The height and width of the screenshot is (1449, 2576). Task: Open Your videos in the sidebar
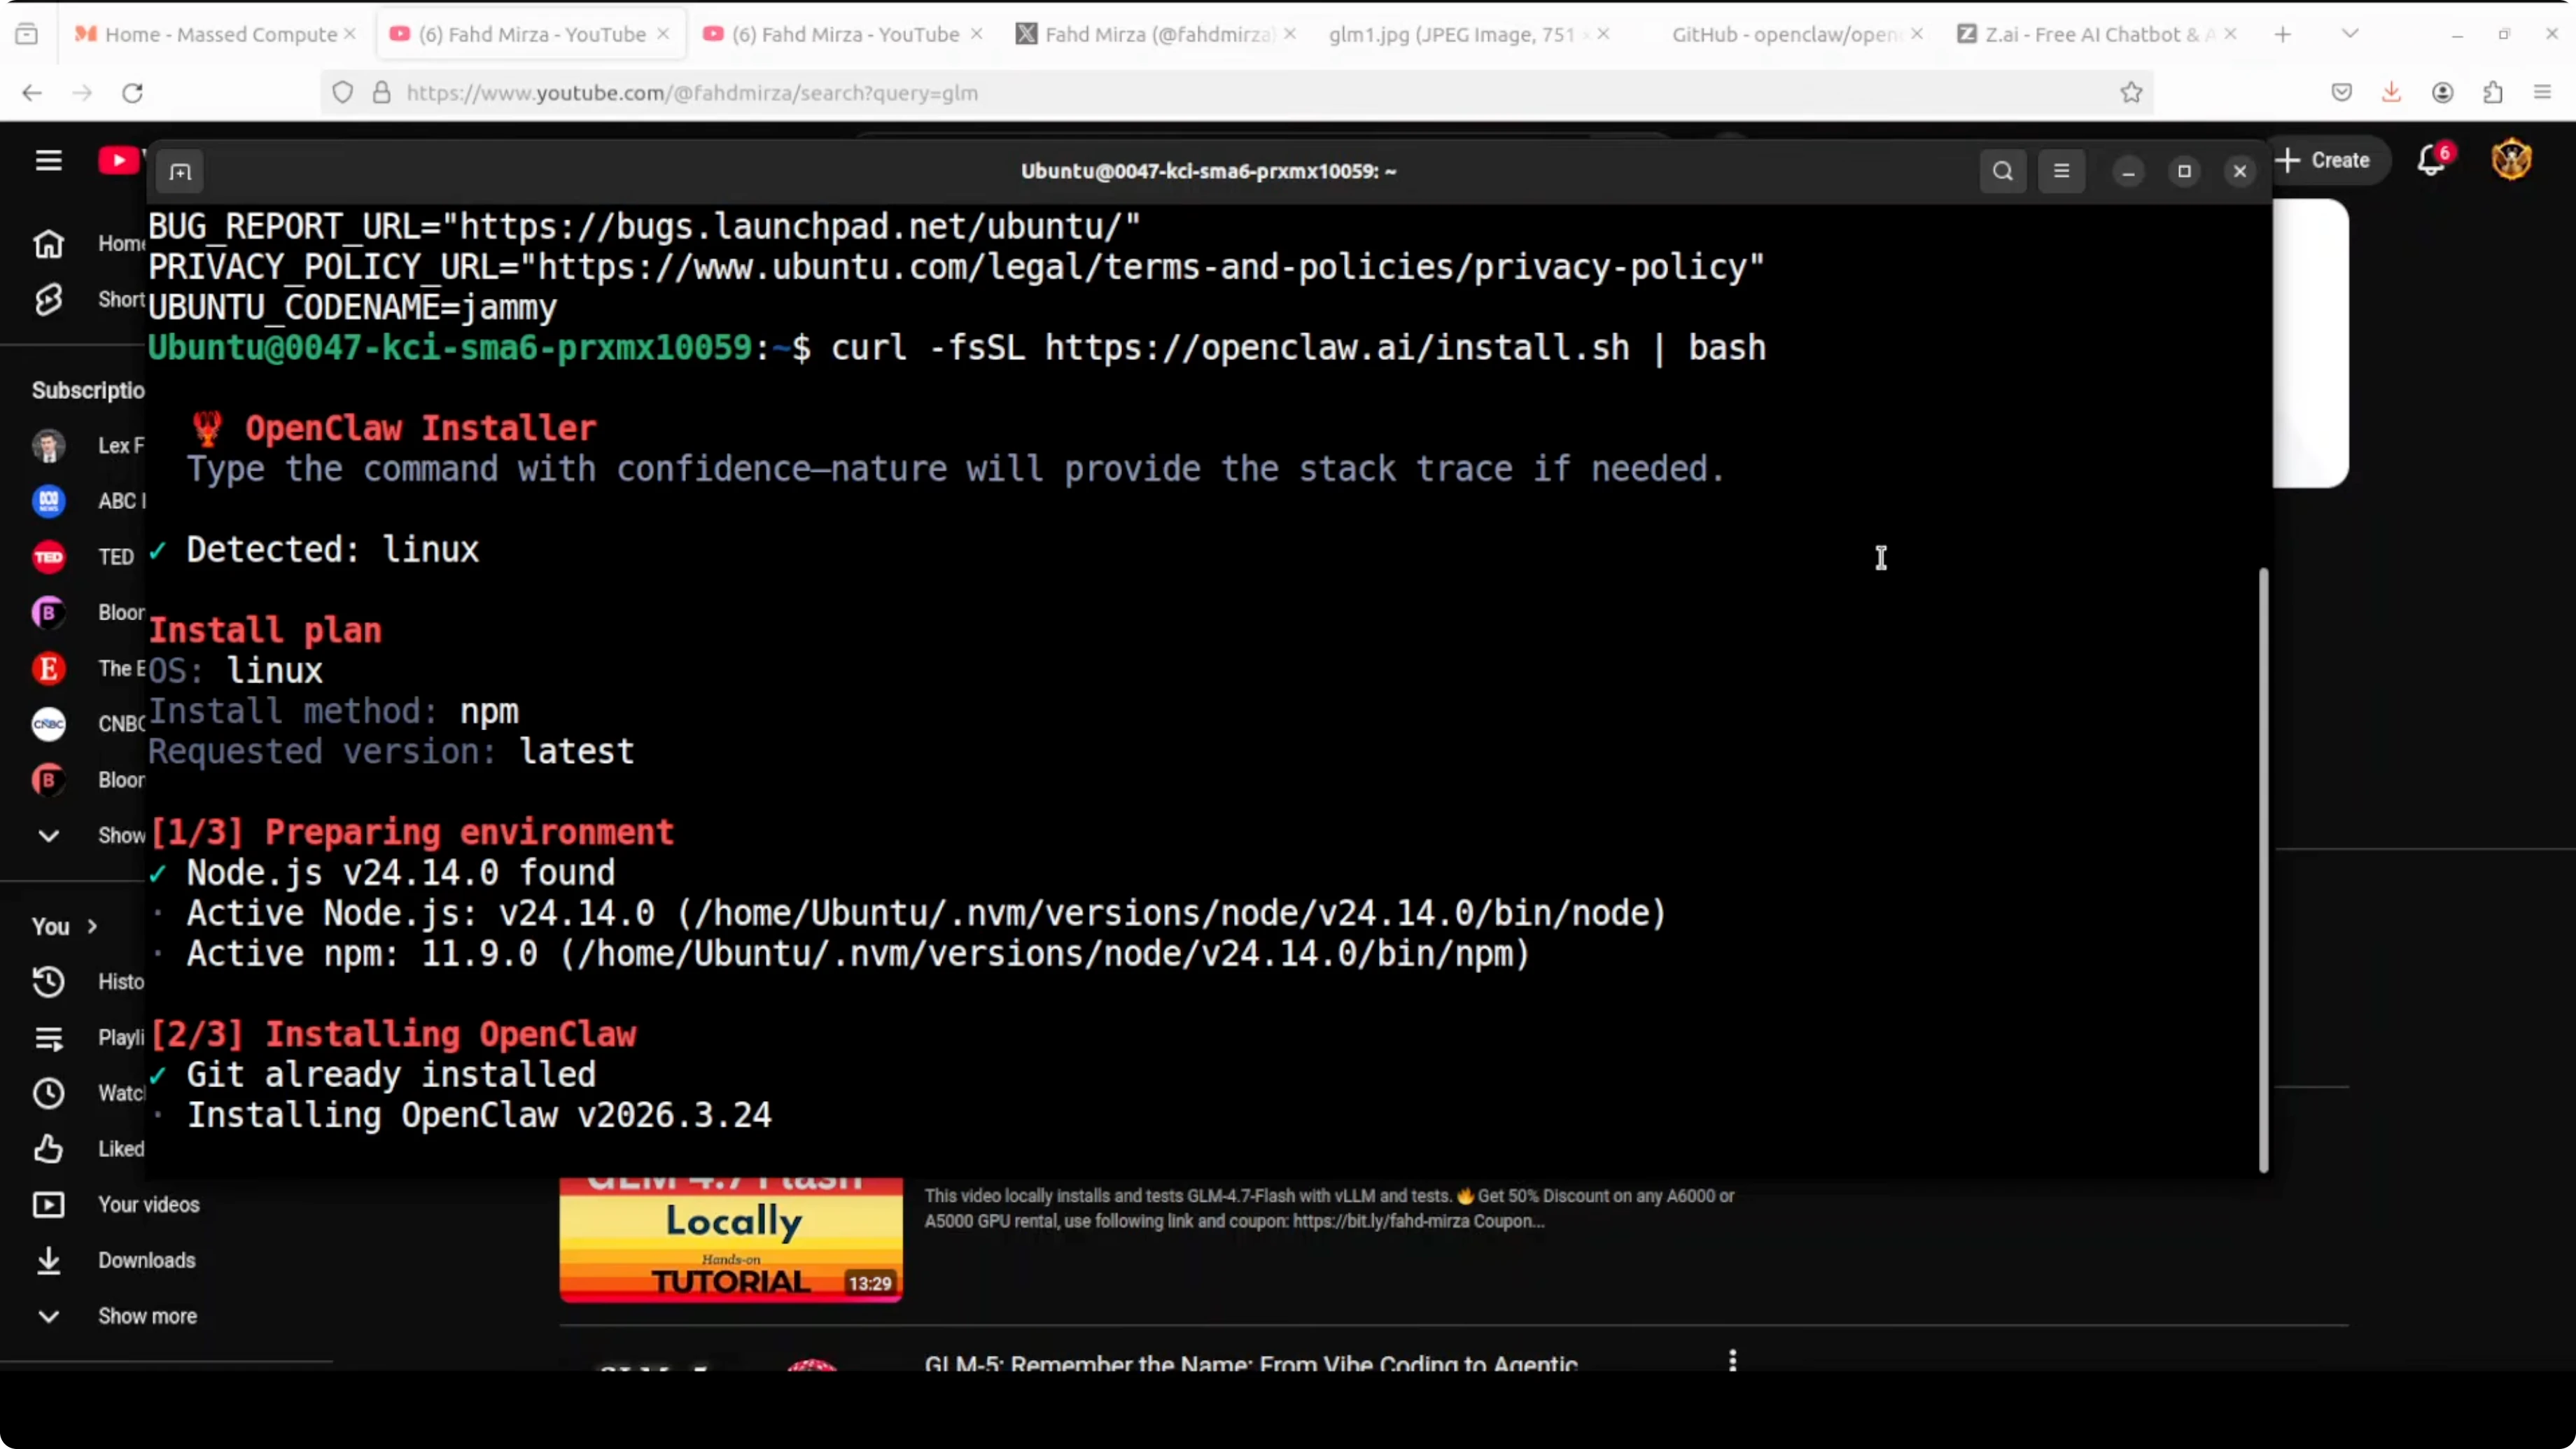point(148,1204)
